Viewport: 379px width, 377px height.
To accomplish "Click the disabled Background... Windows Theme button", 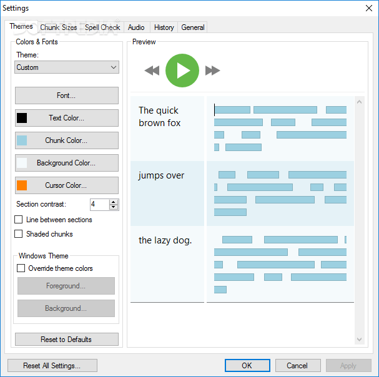I will click(66, 308).
